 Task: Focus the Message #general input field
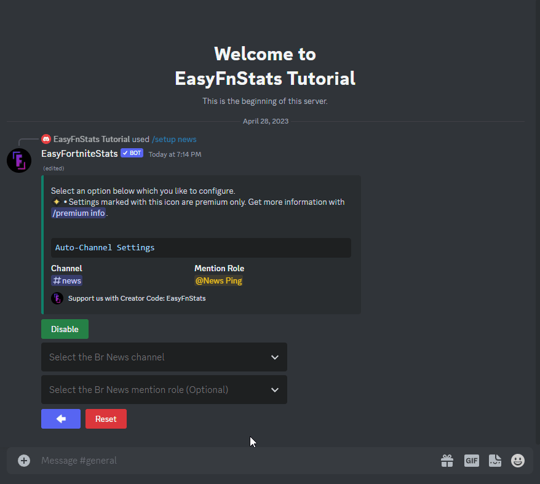[x=234, y=461]
